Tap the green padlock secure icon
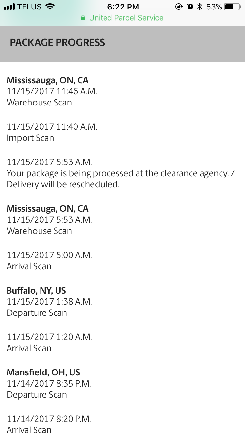 click(83, 18)
